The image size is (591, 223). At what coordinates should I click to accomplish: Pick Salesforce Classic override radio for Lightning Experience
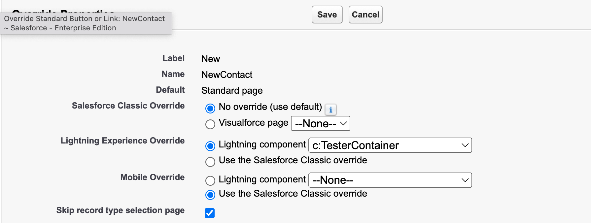point(210,162)
